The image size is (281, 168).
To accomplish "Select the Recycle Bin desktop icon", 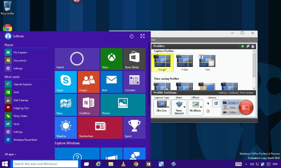I will (7, 8).
